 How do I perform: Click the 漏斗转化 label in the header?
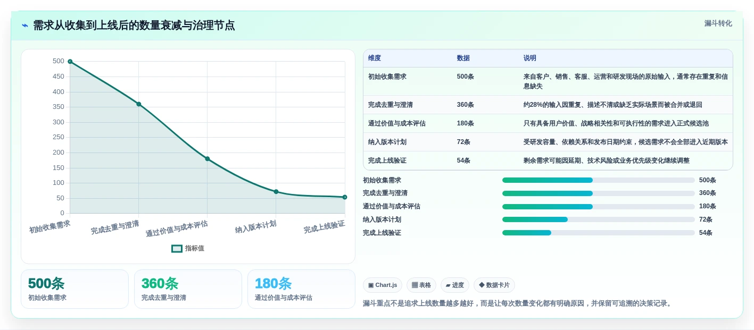click(x=718, y=23)
